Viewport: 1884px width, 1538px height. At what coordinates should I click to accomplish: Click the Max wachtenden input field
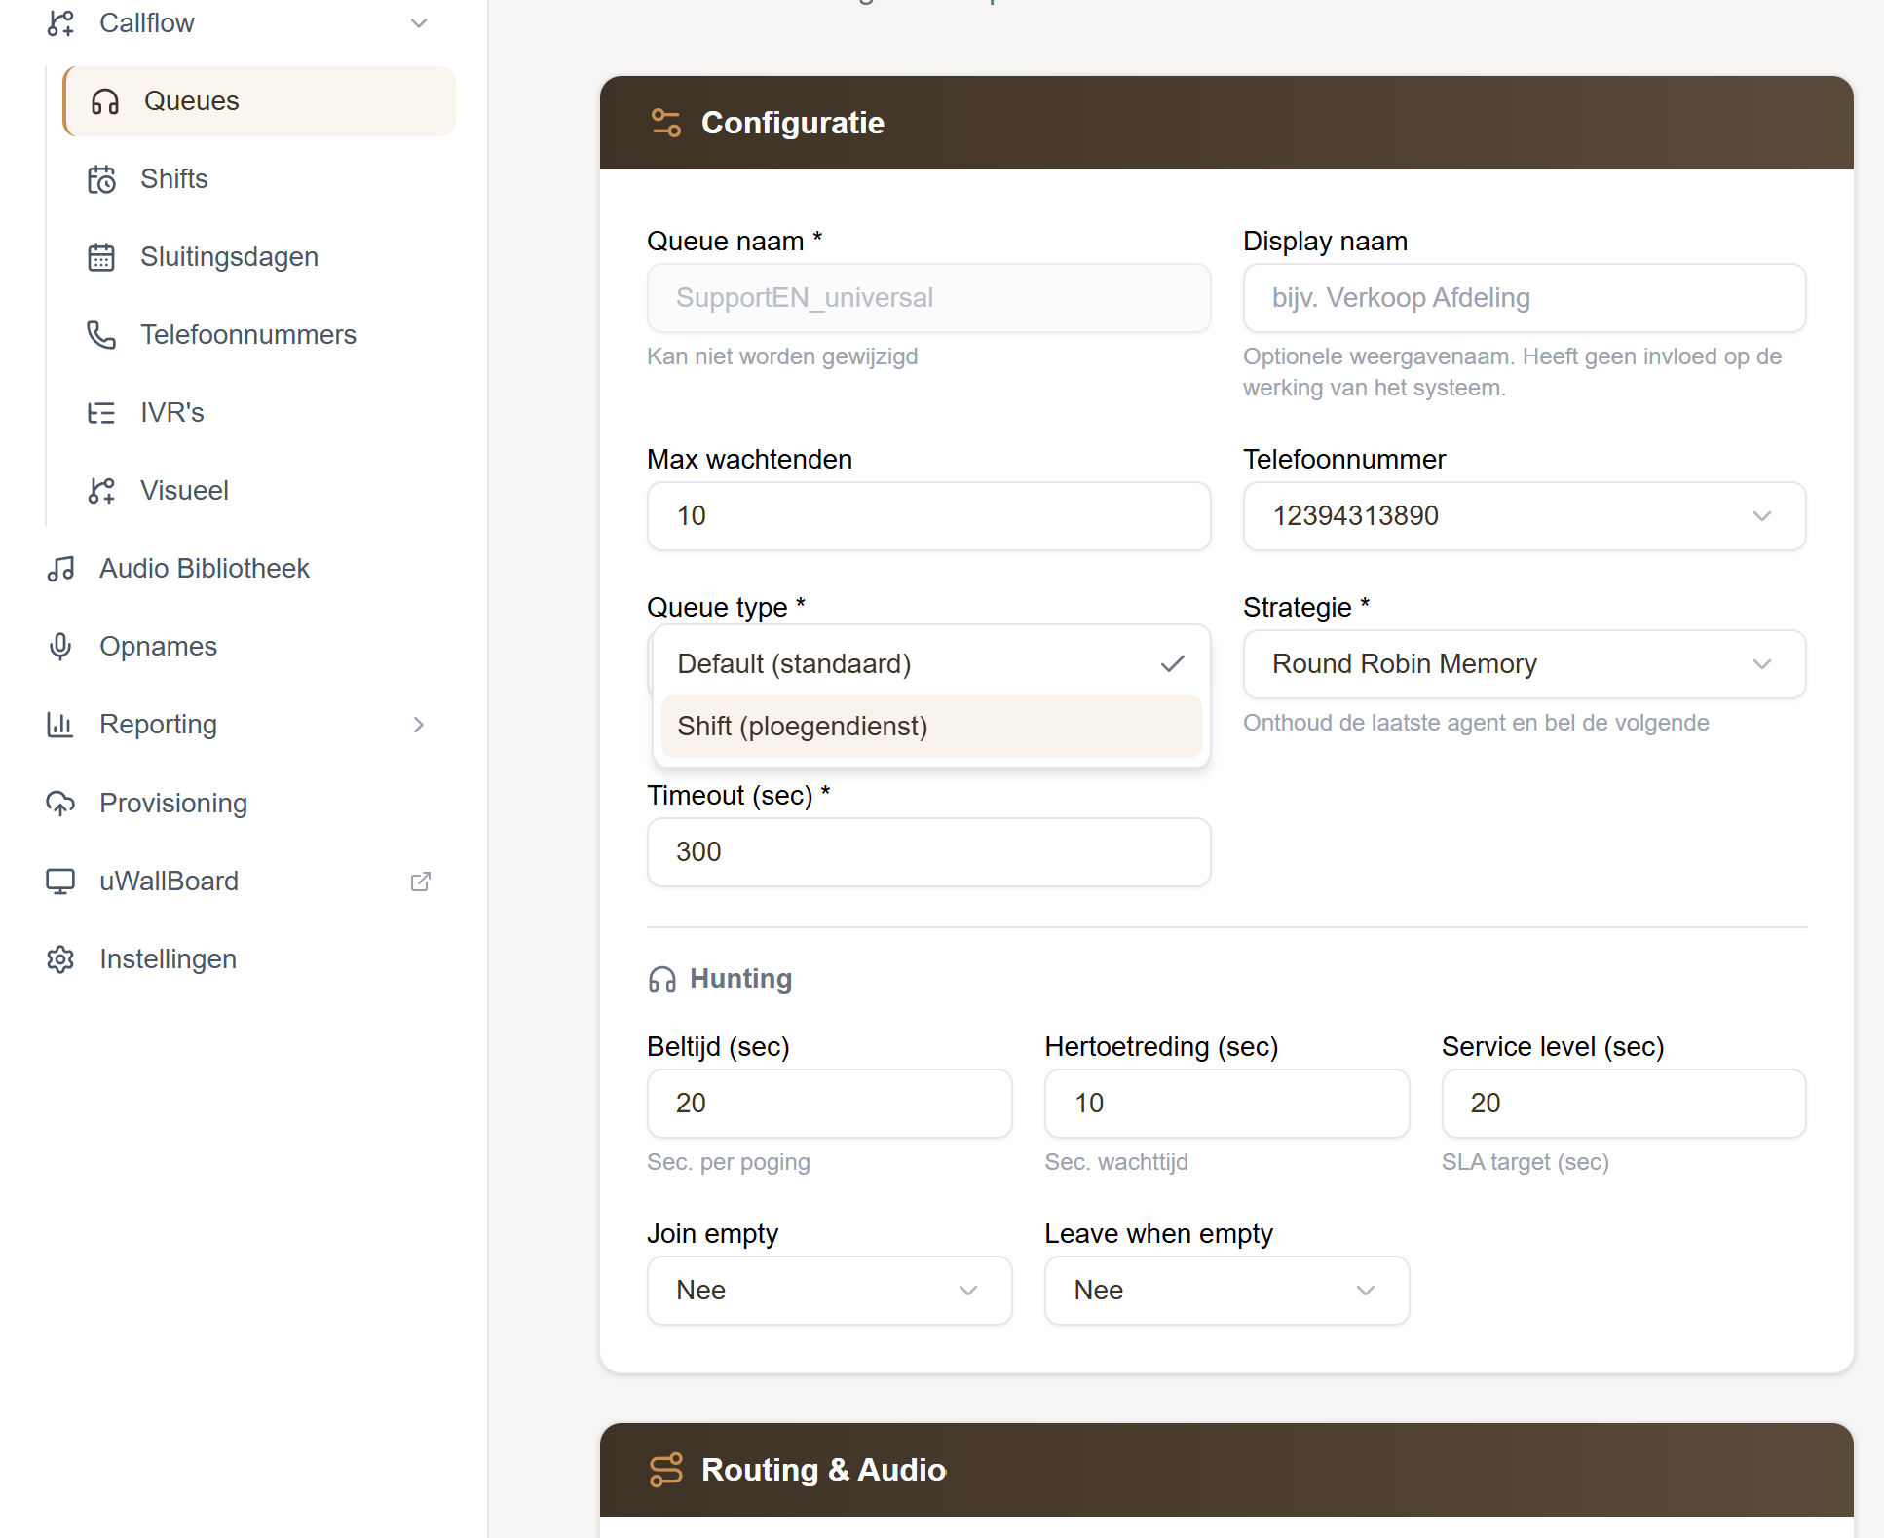[x=929, y=516]
